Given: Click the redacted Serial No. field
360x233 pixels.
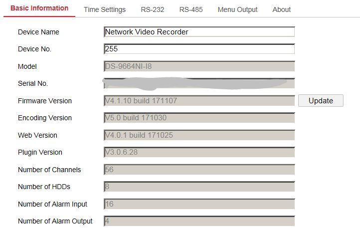Looking at the screenshot, I should pos(199,83).
